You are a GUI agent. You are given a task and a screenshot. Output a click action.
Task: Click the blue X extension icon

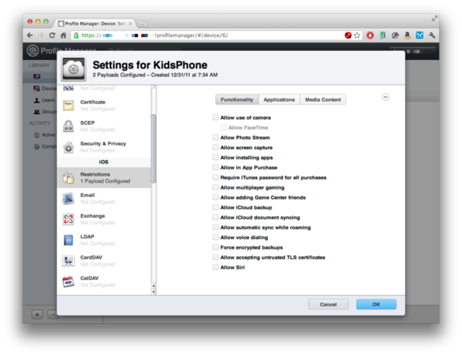point(419,35)
